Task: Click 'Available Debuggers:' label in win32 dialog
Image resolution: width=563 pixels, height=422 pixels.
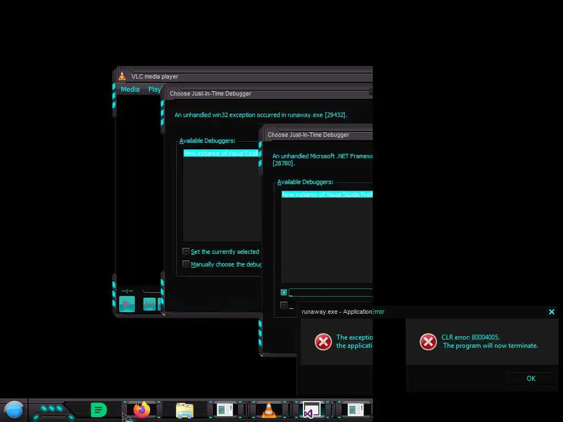Action: click(207, 141)
